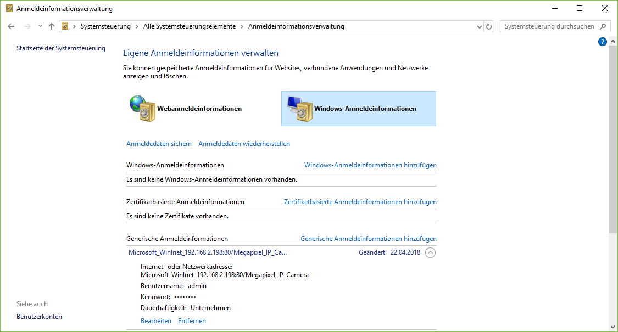Expand the address bar history dropdown
618x332 pixels.
479,27
